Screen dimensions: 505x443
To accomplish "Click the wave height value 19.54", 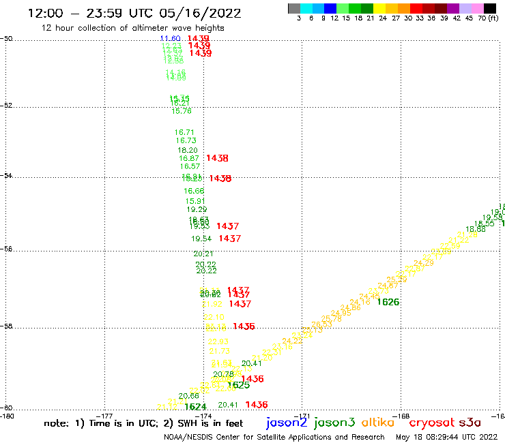I will [201, 239].
